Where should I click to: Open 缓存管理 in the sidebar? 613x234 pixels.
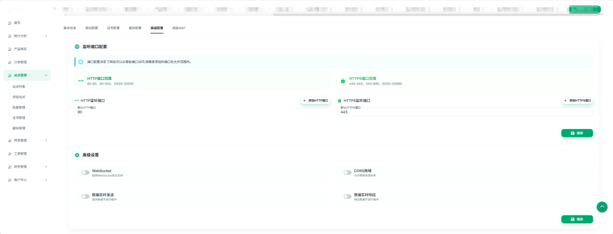click(19, 128)
